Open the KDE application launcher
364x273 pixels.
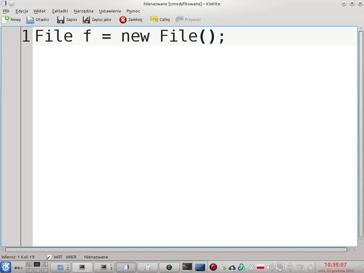[x=6, y=267]
